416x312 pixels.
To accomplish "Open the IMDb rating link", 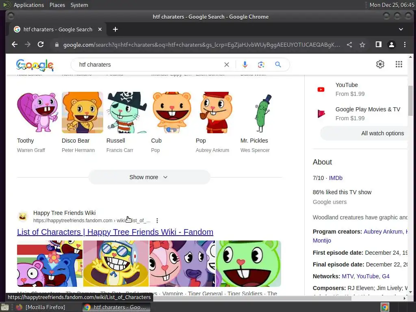I will 336,178.
